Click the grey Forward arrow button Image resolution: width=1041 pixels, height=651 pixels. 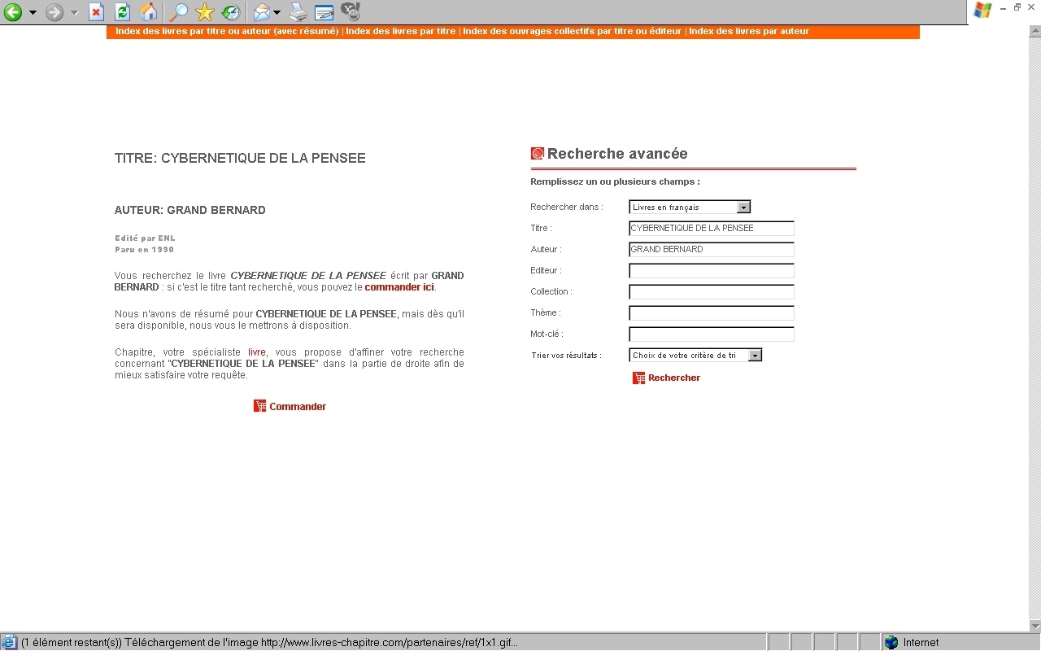tap(54, 12)
